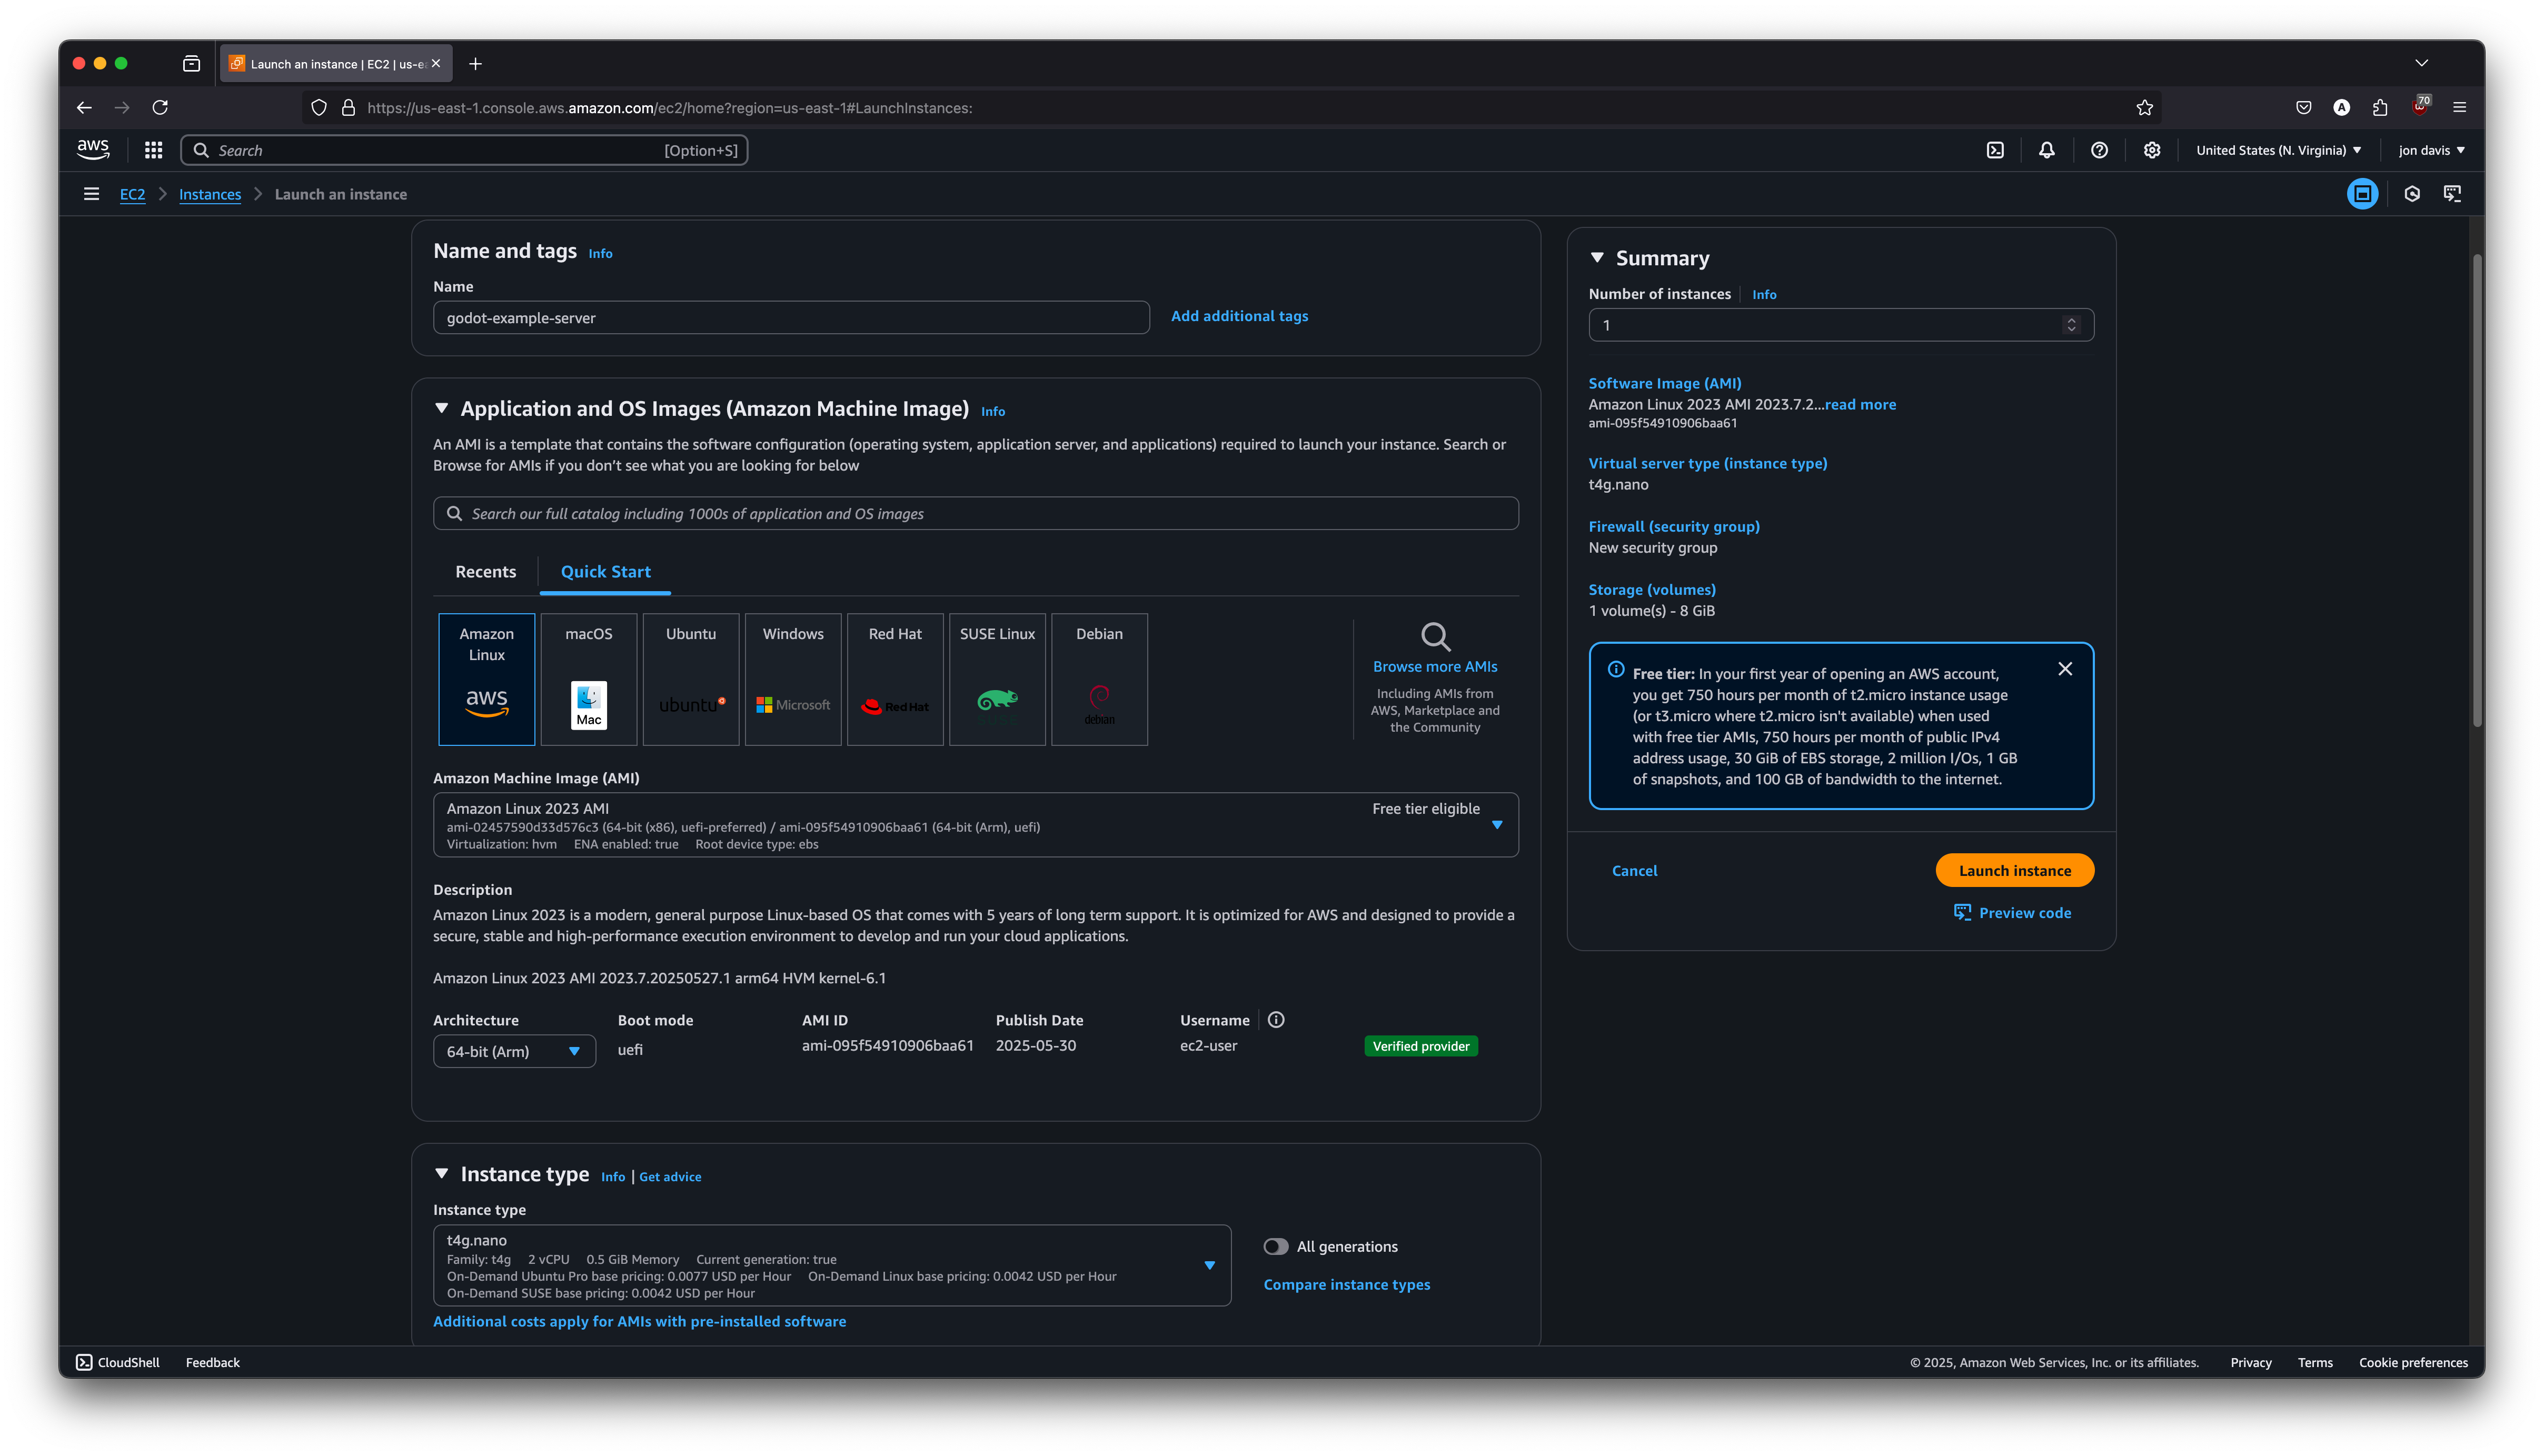2544x1456 pixels.
Task: Open Get advice link for instance type
Action: point(670,1176)
